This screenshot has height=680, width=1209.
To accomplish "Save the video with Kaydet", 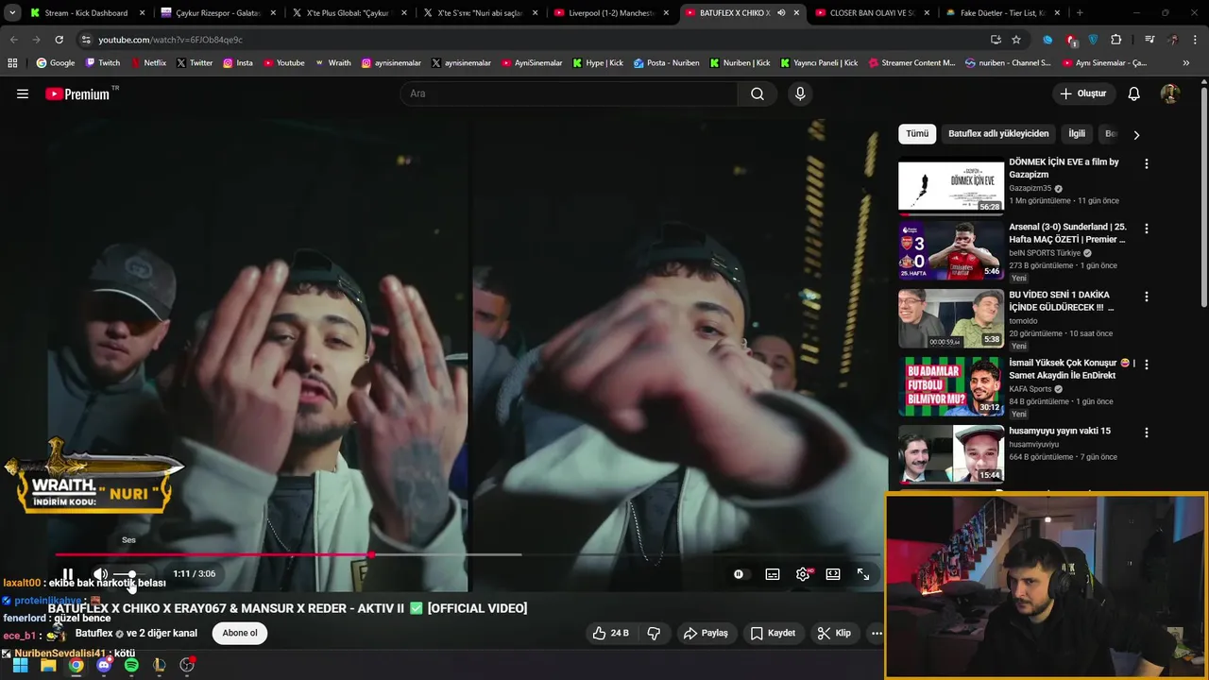I will (x=773, y=633).
